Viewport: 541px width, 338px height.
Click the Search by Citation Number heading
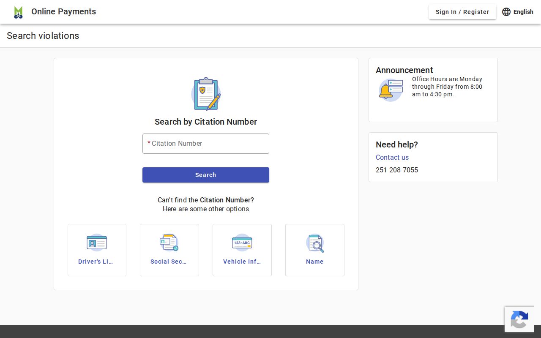(206, 122)
